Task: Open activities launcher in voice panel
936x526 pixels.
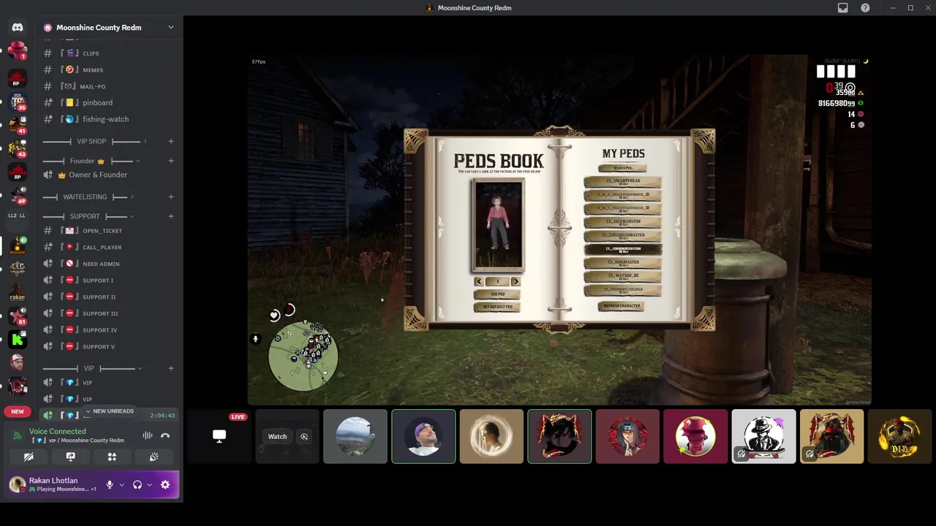Action: pos(112,457)
